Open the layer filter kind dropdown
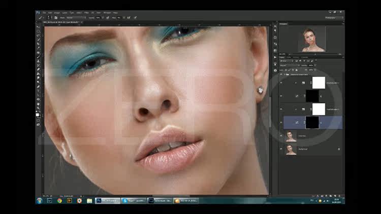381x214 pixels. tap(287, 61)
